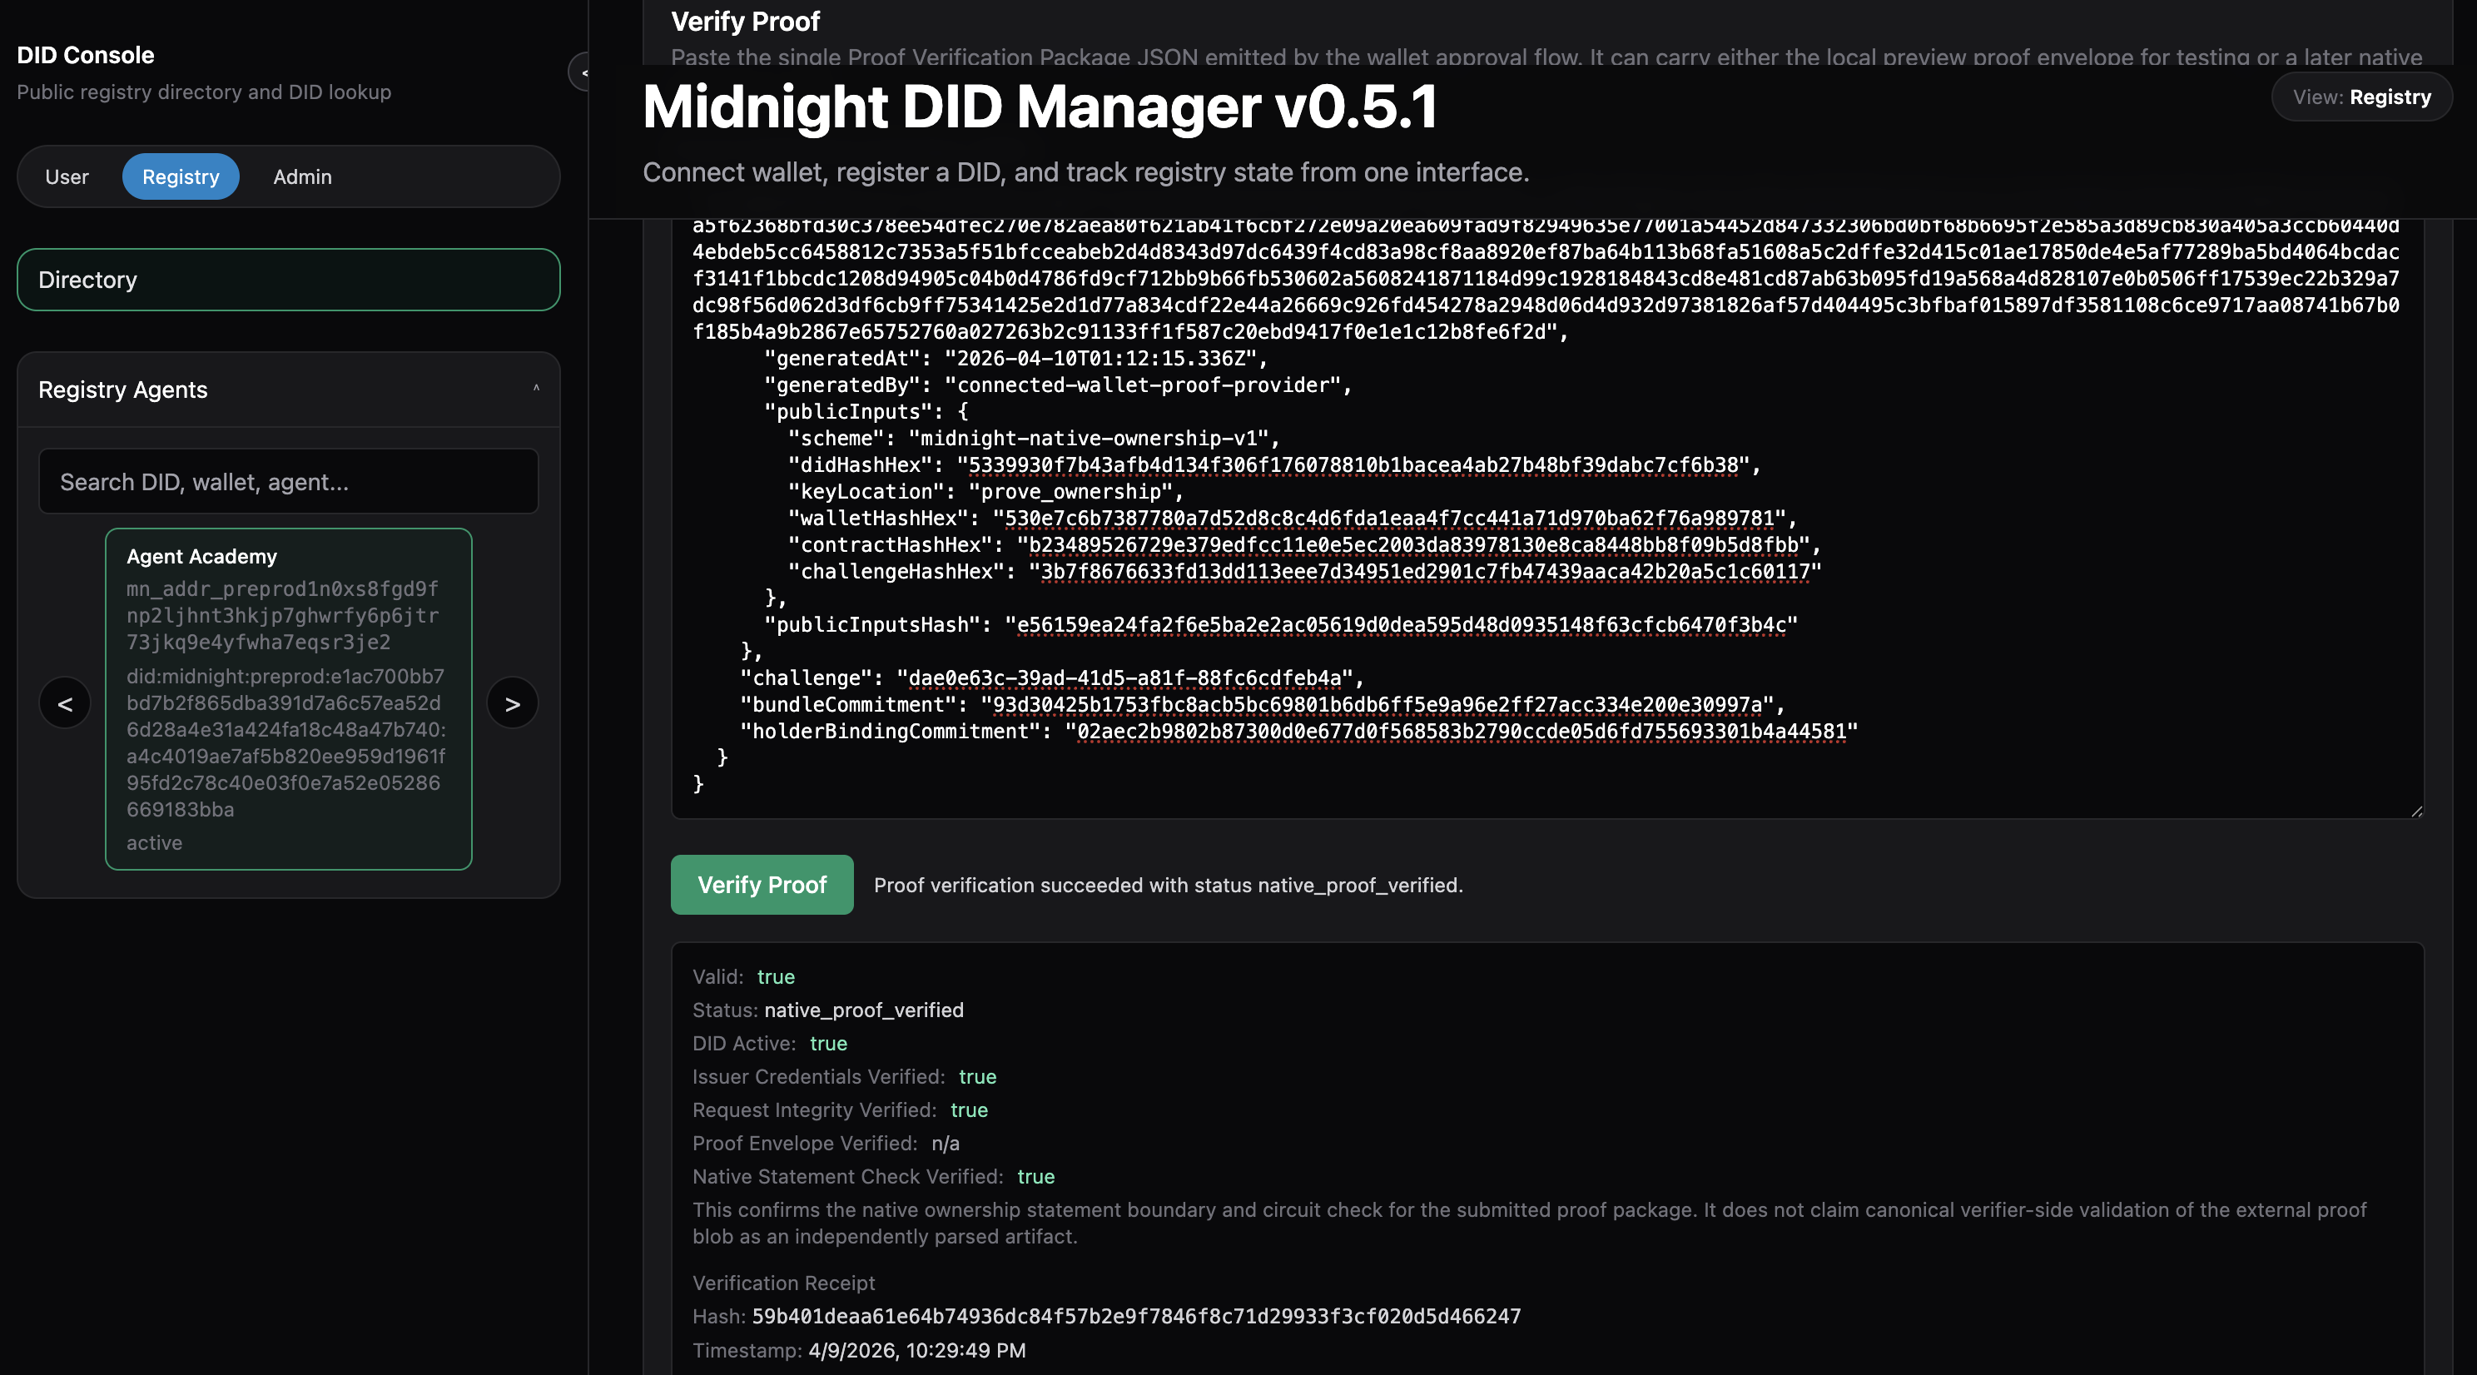
Task: Click the mn_addr_preprod wallet address
Action: 283,615
